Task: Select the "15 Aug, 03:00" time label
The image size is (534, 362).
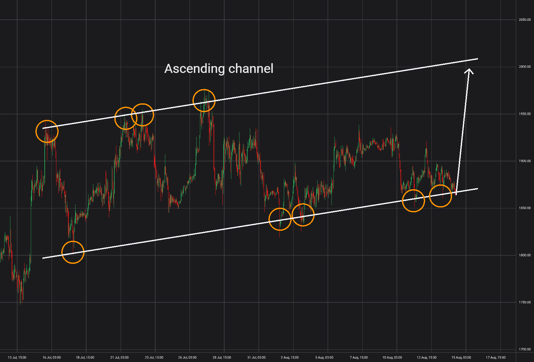Action: 461,357
